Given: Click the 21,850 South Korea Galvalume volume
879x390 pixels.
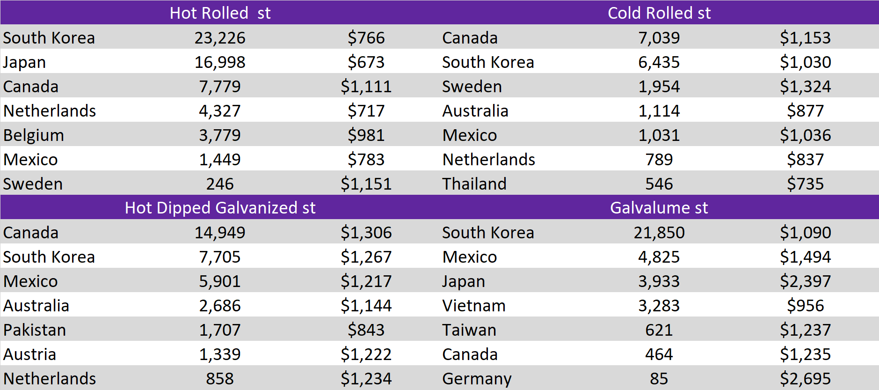Looking at the screenshot, I should coord(659,232).
